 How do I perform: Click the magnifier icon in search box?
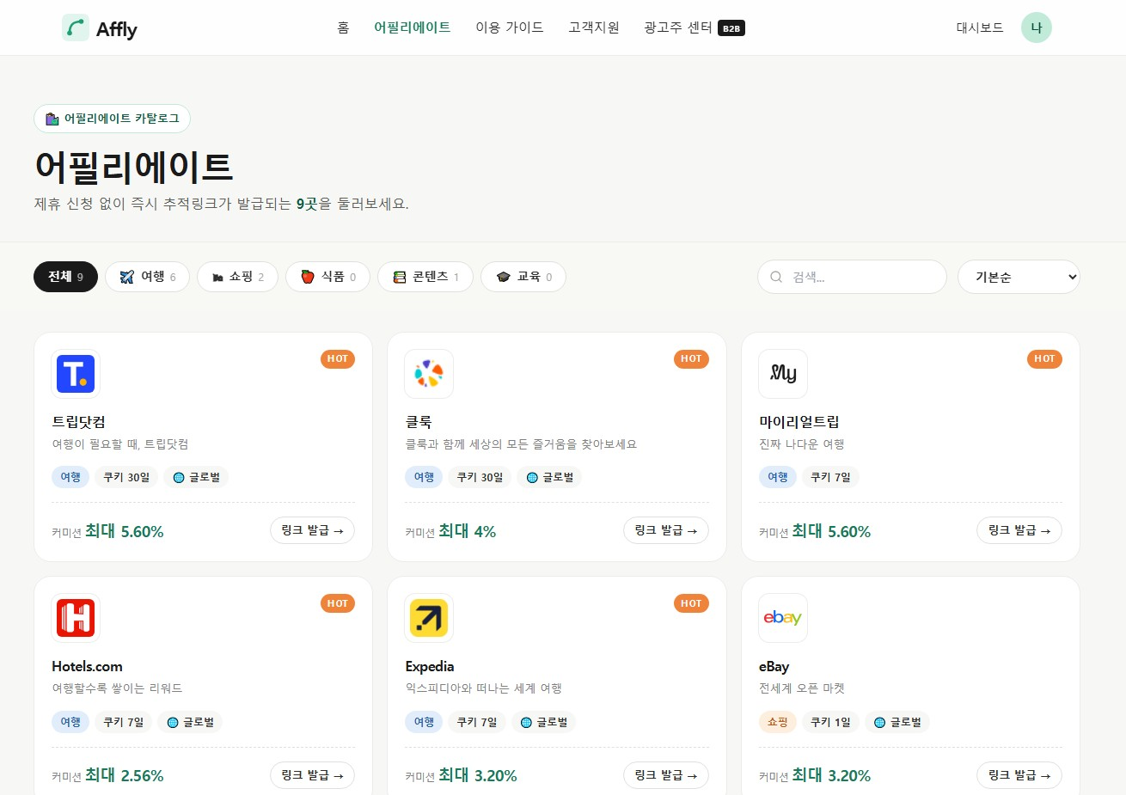pos(776,277)
